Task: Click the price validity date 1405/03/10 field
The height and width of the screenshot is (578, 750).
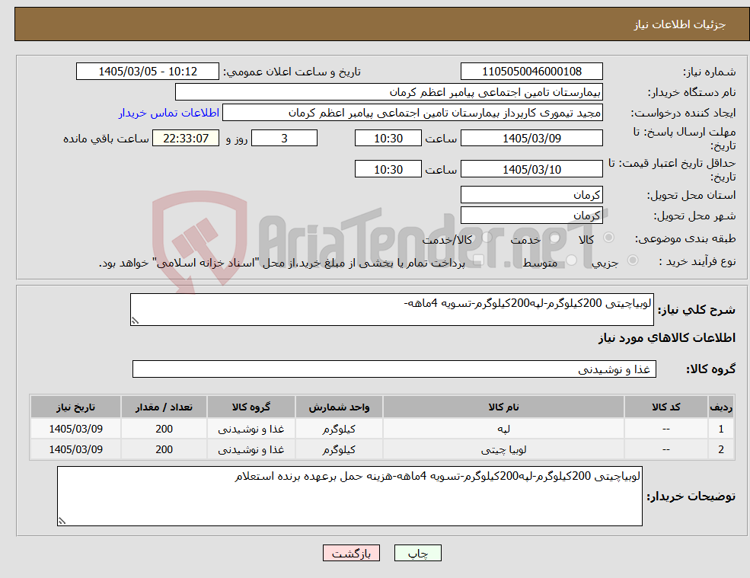Action: 531,169
